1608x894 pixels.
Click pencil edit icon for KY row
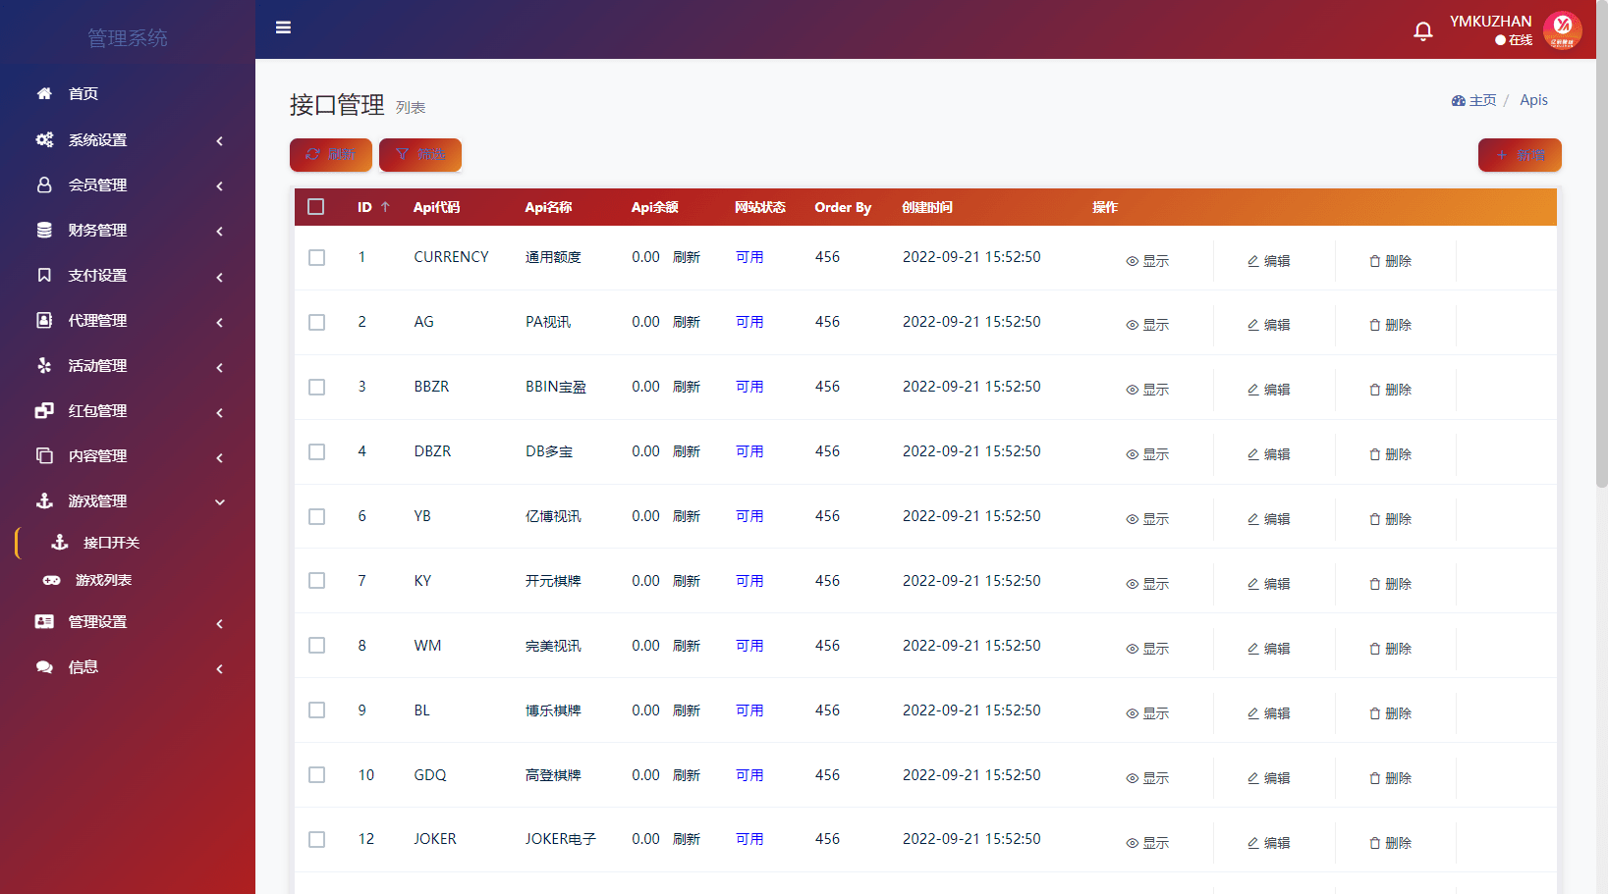pyautogui.click(x=1253, y=584)
